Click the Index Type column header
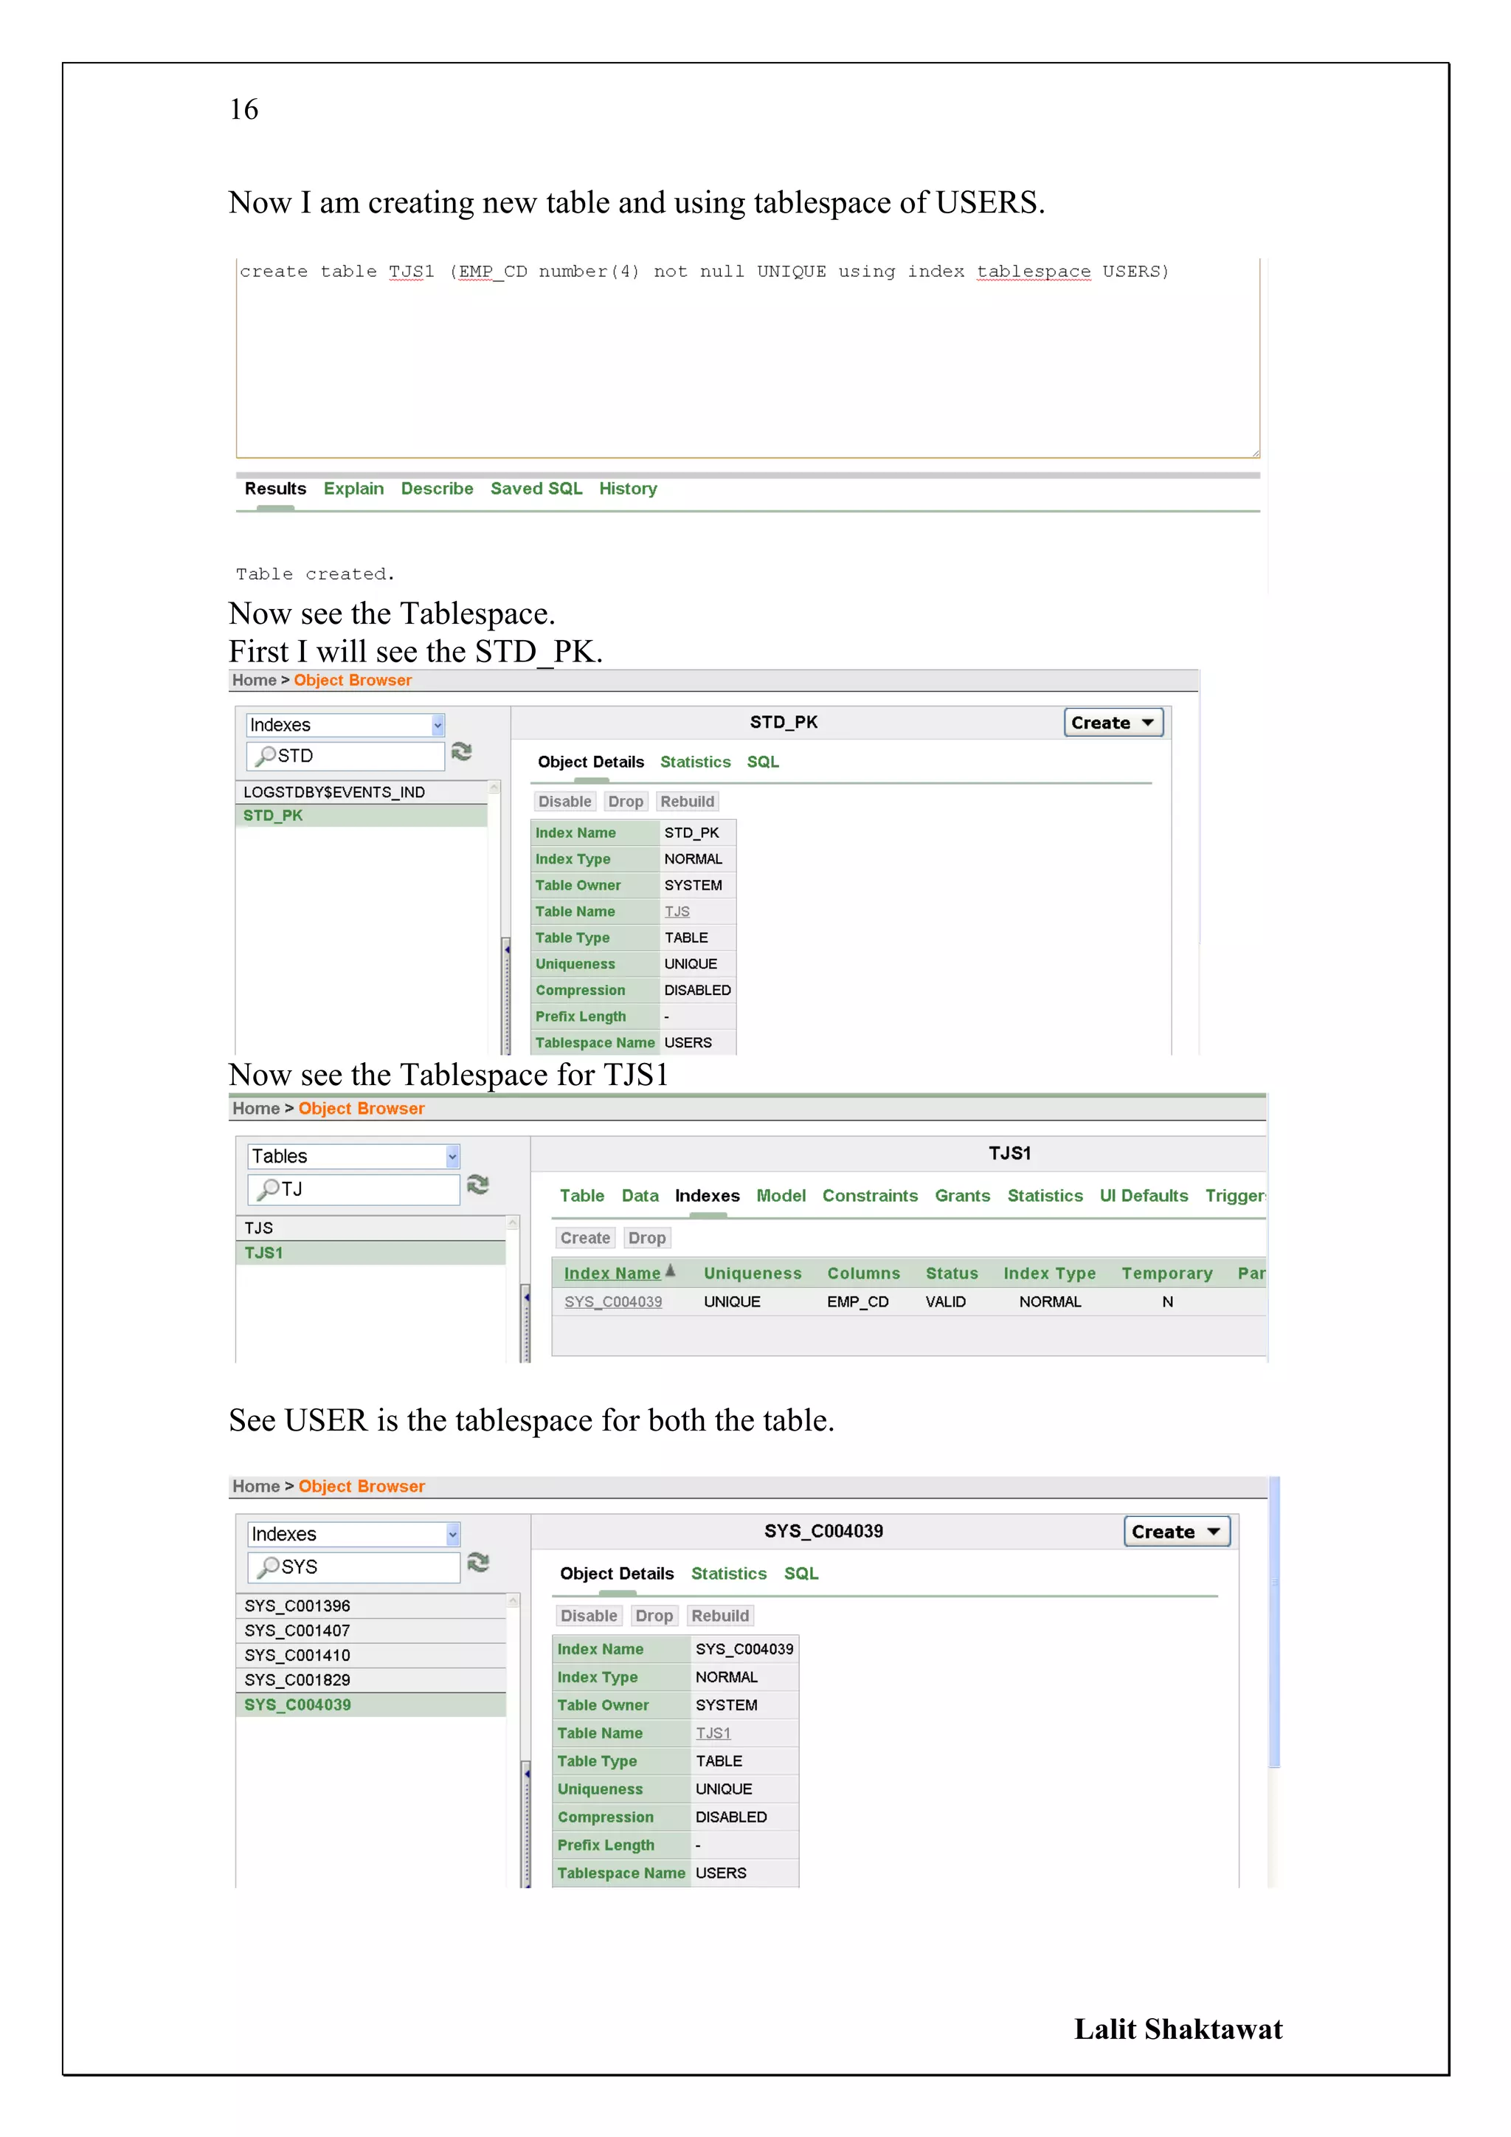The width and height of the screenshot is (1511, 2137). 1050,1273
